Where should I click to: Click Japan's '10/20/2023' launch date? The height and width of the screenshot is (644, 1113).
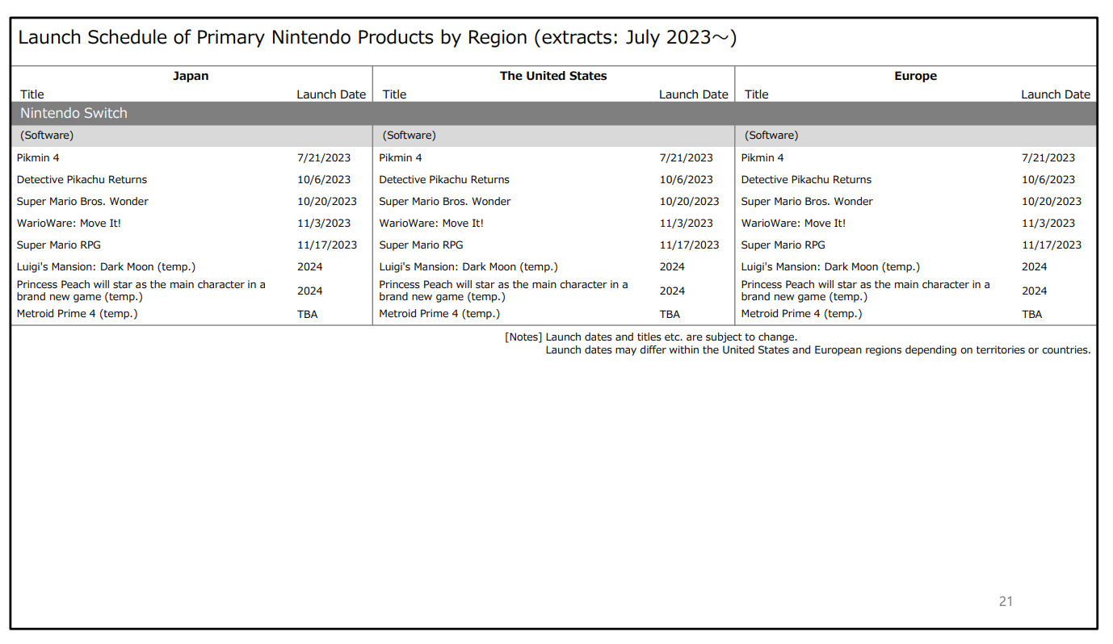(x=327, y=202)
